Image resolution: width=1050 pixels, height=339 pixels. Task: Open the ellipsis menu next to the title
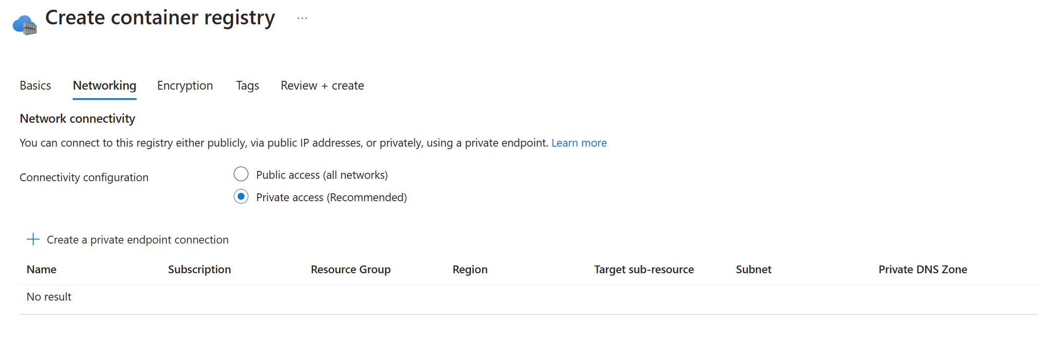[x=303, y=18]
